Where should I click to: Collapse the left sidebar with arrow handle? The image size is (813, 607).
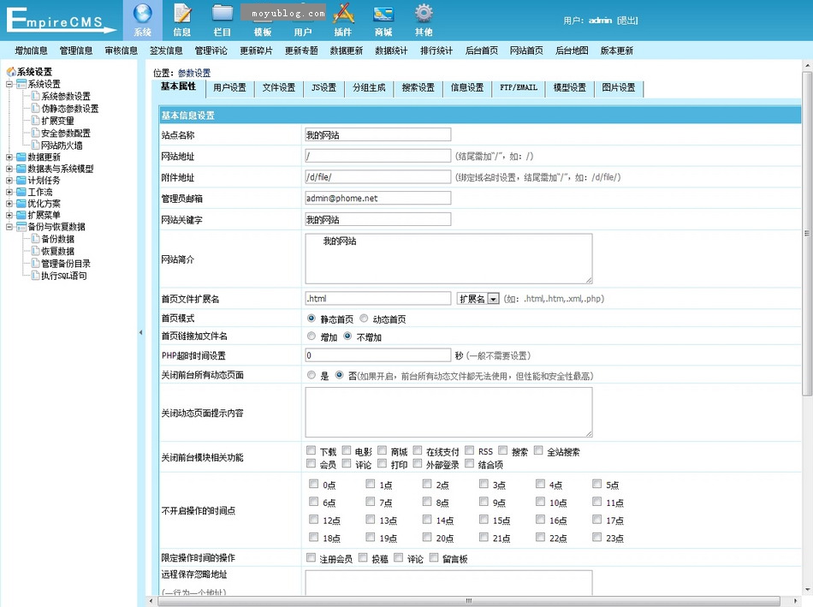click(140, 332)
